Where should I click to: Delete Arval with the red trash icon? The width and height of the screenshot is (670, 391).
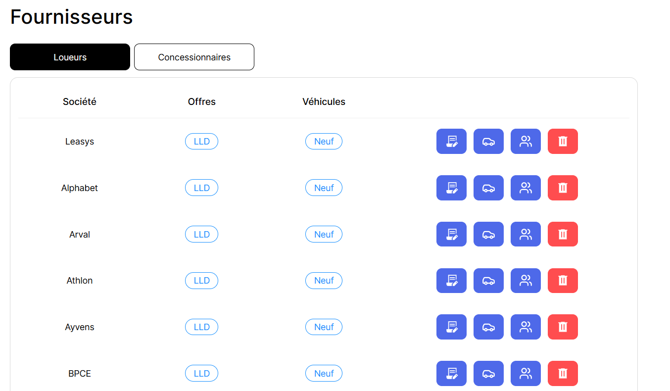[x=563, y=234]
